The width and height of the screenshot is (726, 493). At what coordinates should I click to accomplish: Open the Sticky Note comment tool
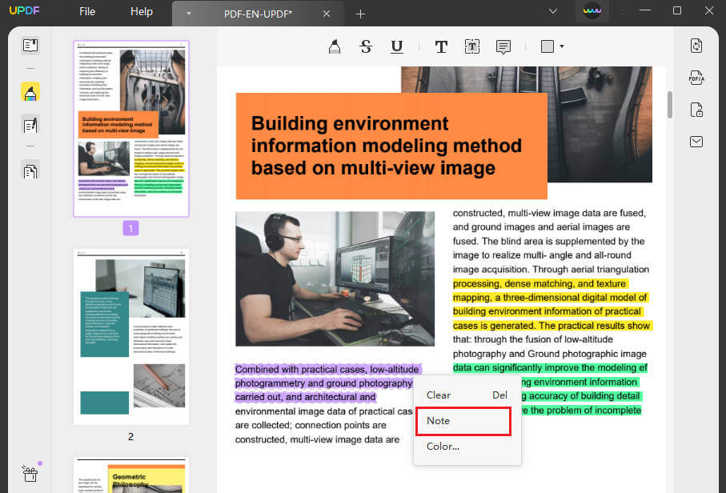[x=503, y=46]
